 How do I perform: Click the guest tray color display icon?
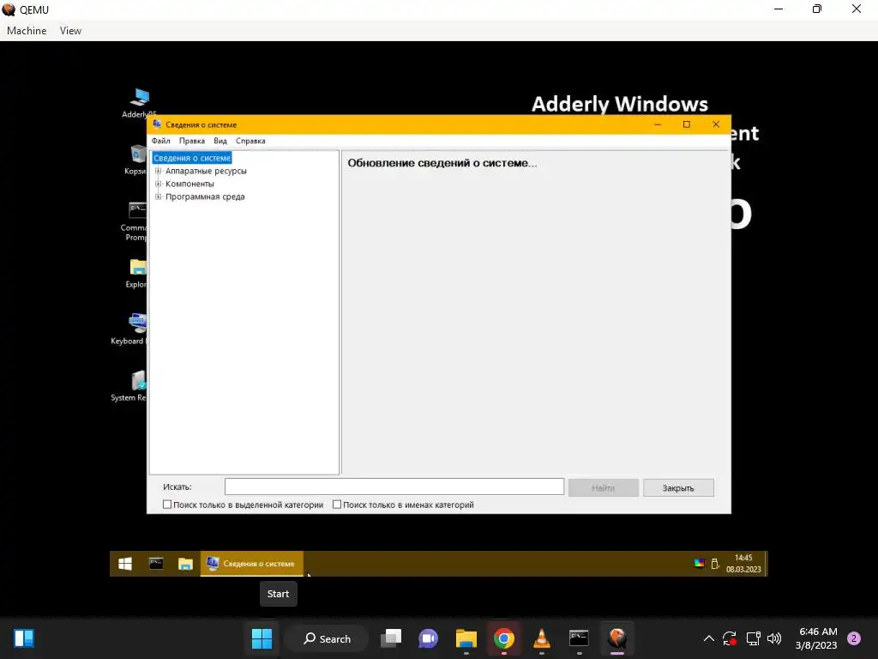(699, 564)
